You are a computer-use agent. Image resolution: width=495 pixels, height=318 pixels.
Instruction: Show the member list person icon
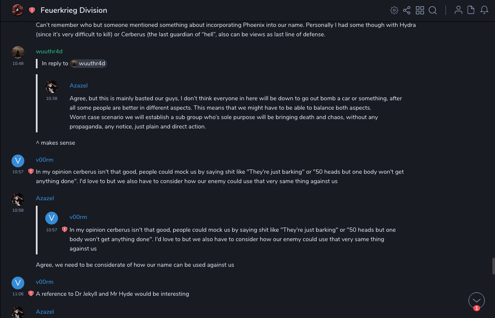[x=458, y=10]
